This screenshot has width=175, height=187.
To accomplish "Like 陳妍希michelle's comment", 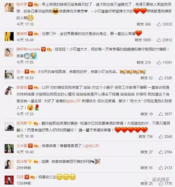I will point(159,62).
